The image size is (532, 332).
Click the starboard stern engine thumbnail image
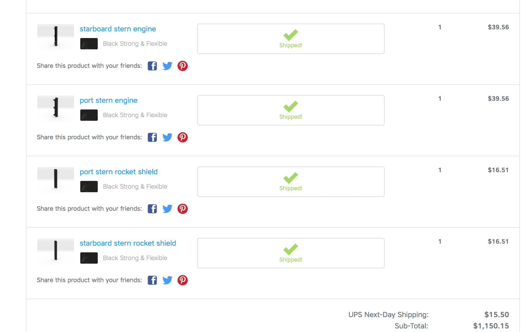(56, 37)
